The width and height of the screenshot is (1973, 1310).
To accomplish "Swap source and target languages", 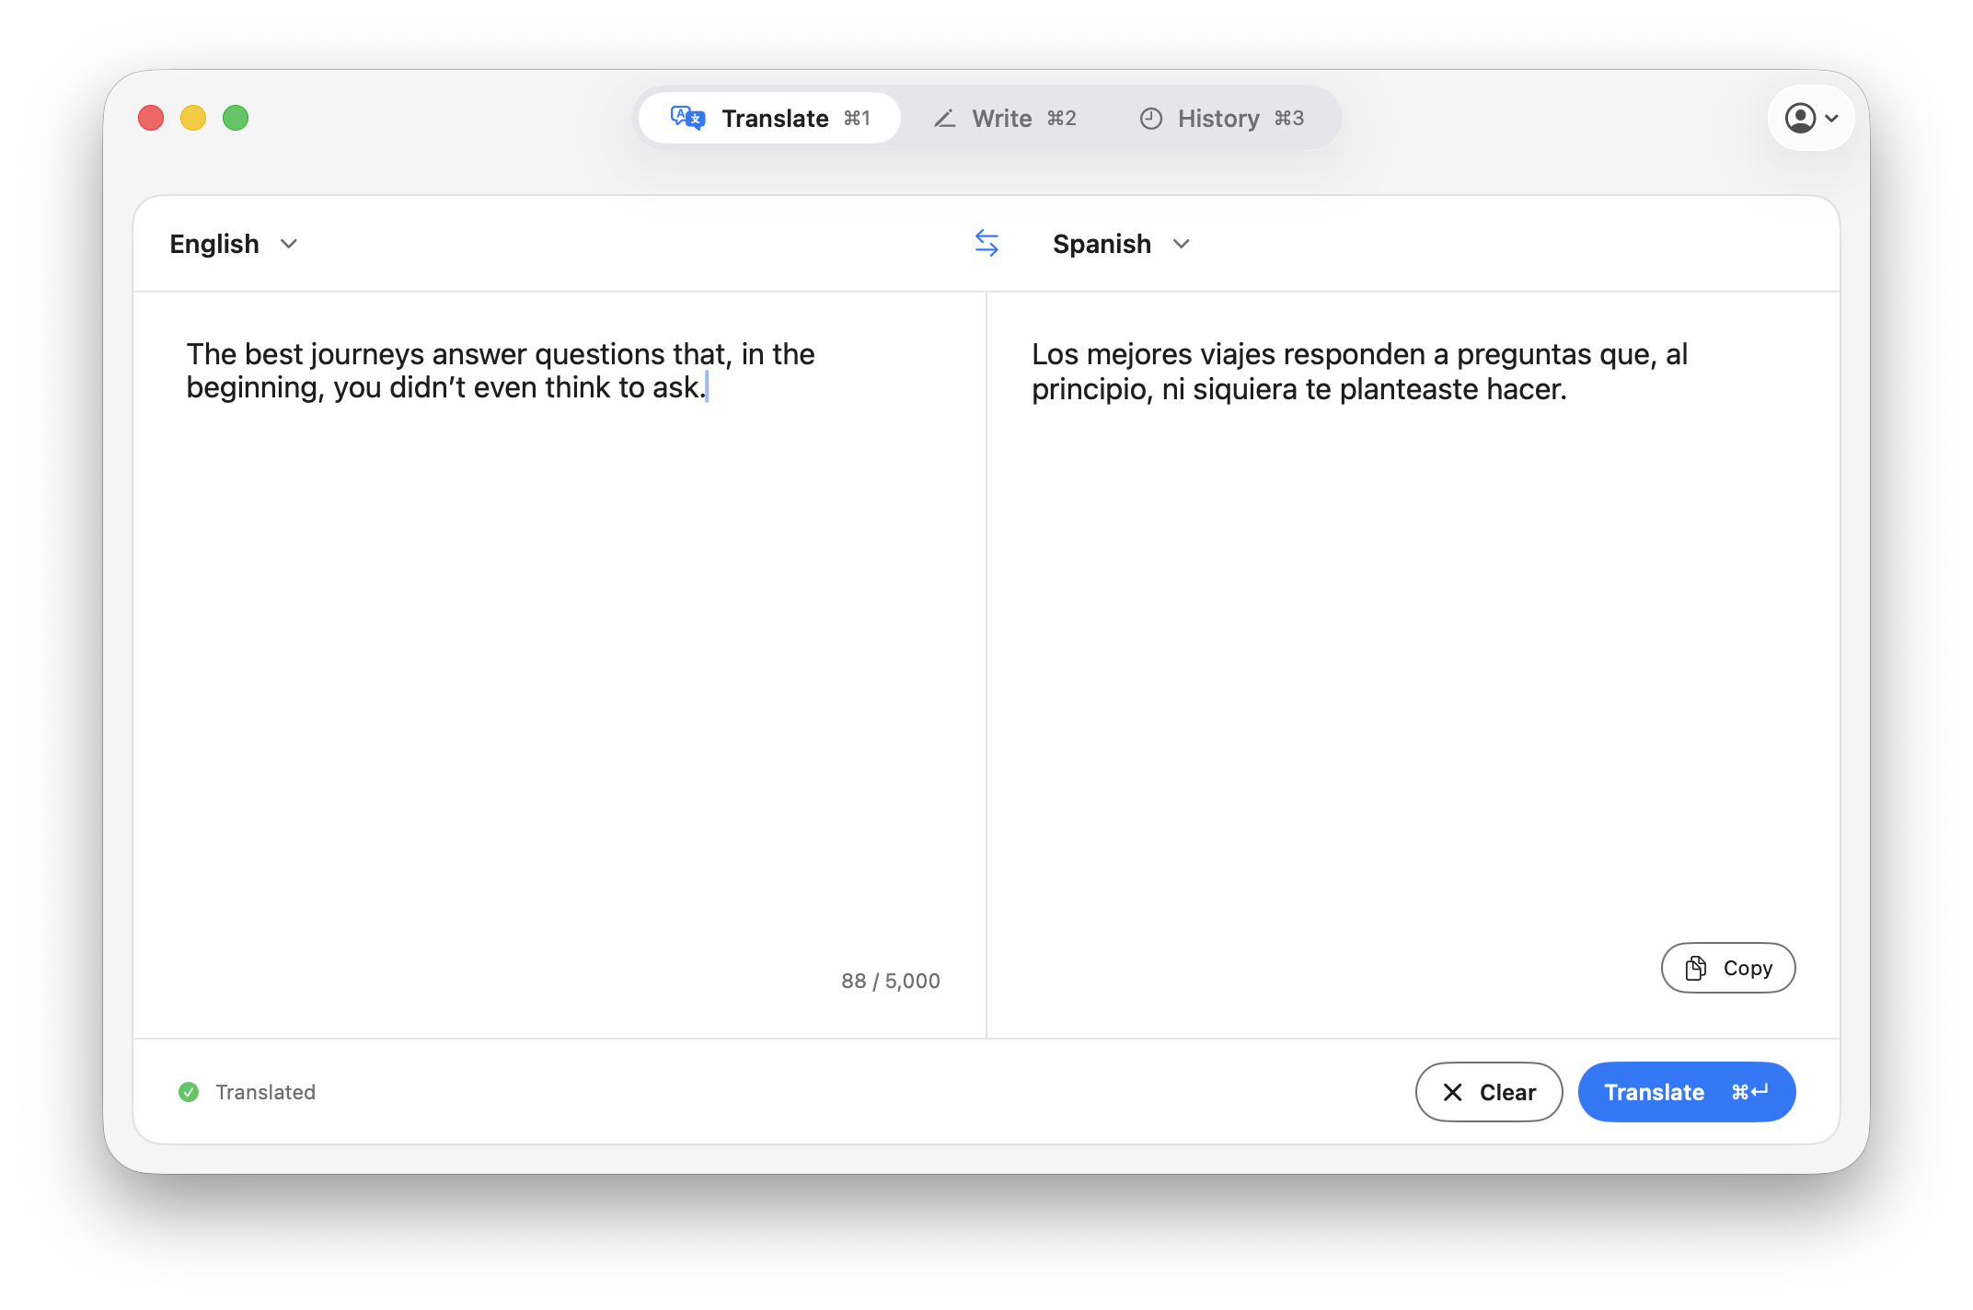I will click(x=986, y=243).
